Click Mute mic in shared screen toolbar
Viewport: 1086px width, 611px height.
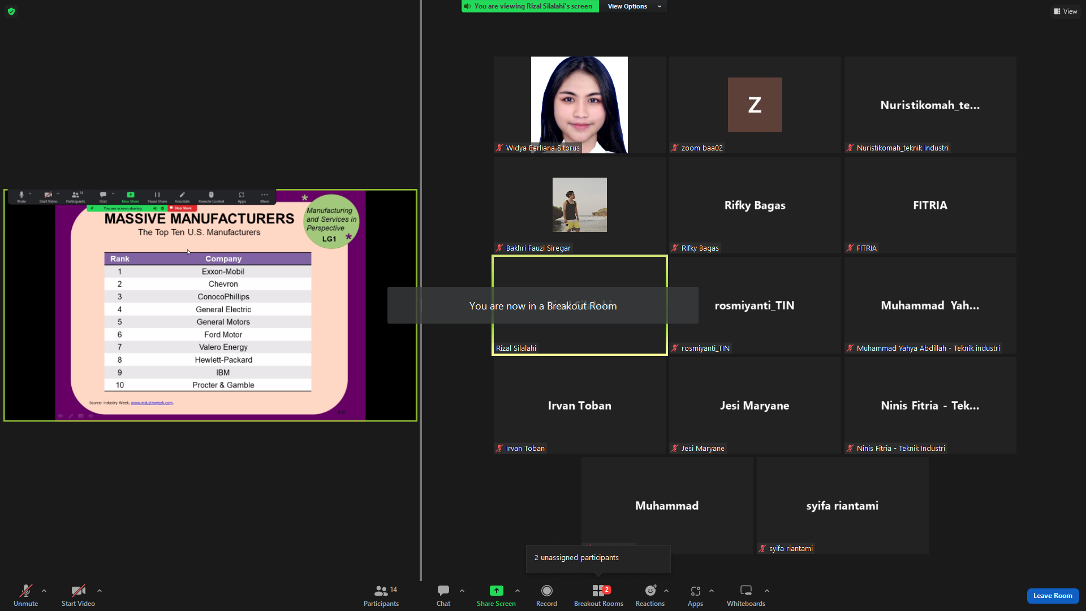pos(21,197)
